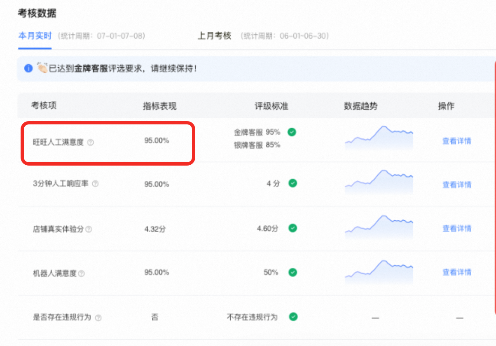Click the 95.00% value for 3分钟人工响应率

(157, 184)
